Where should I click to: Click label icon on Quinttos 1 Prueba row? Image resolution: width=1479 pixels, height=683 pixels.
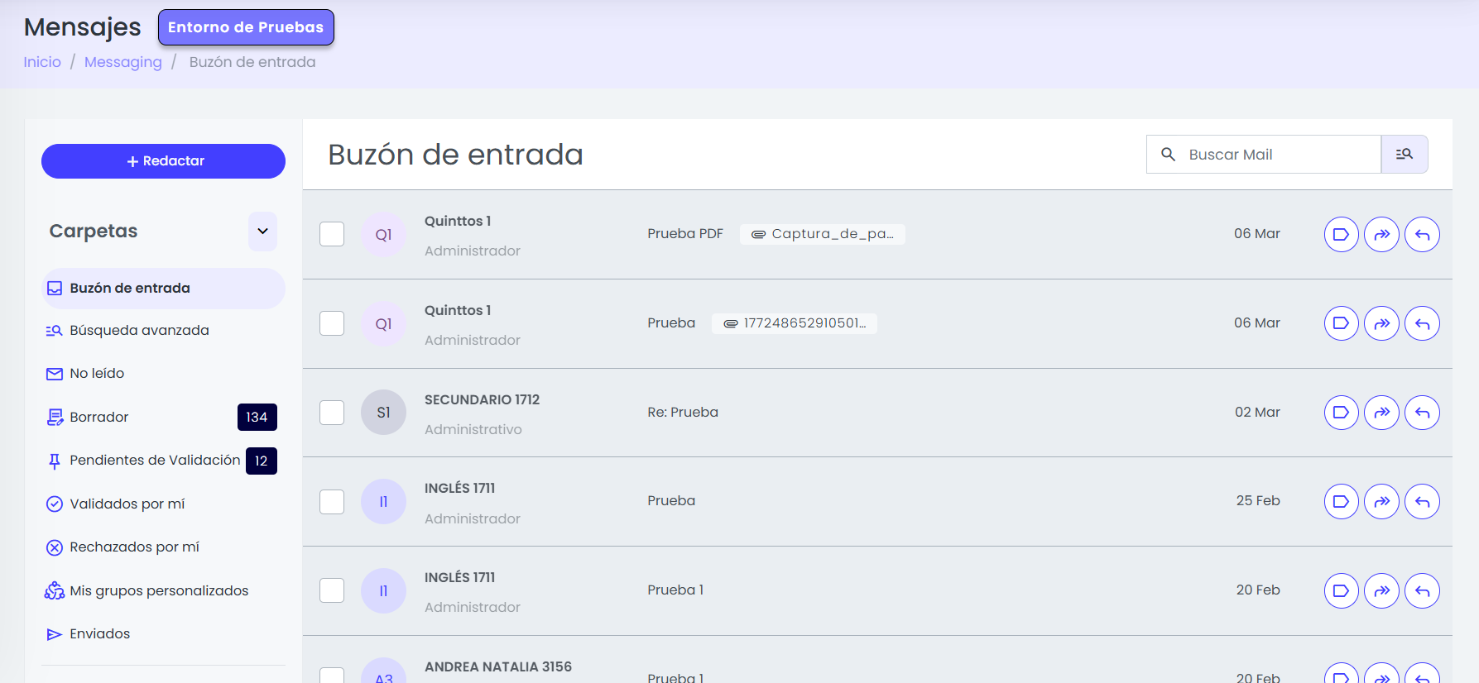coord(1342,323)
